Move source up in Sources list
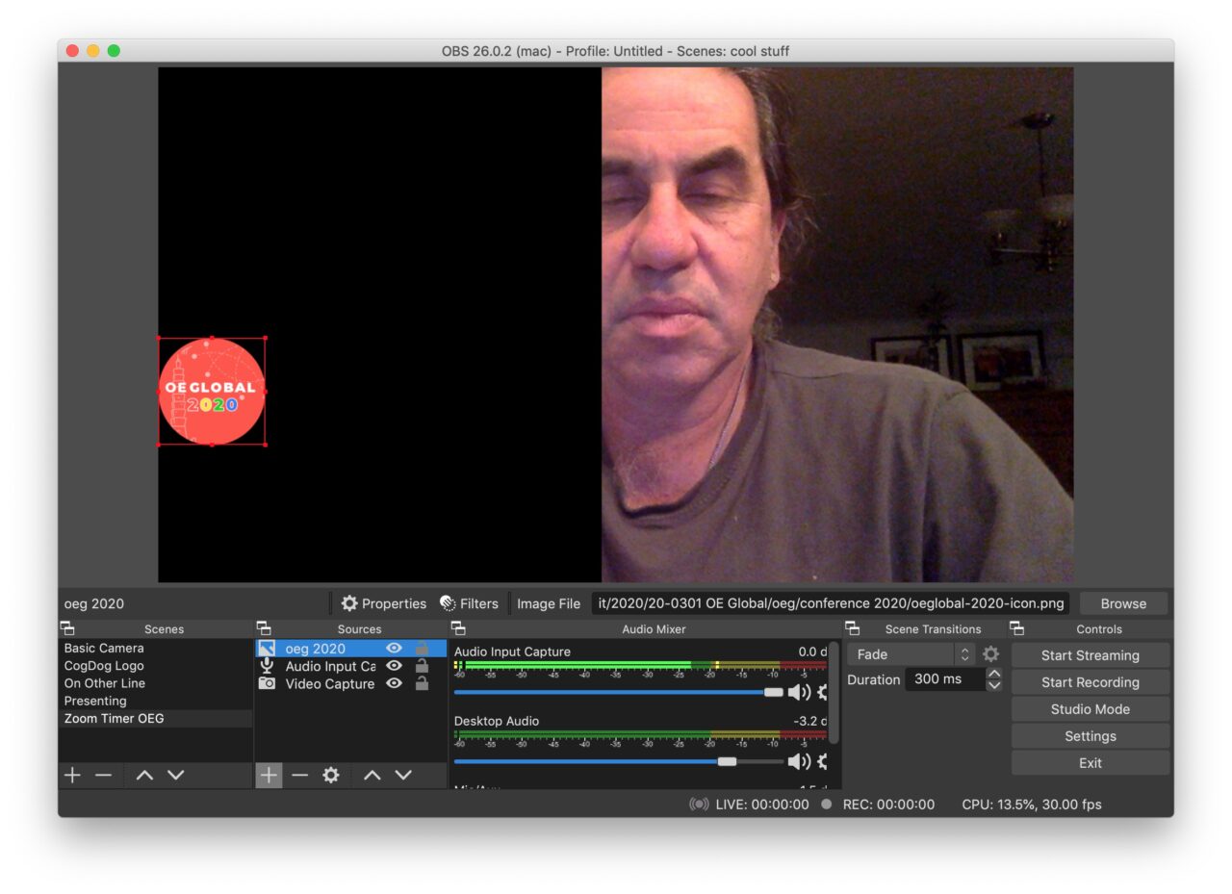 372,776
